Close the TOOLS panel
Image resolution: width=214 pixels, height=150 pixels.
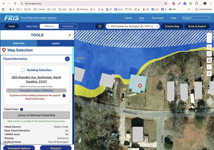[70, 35]
